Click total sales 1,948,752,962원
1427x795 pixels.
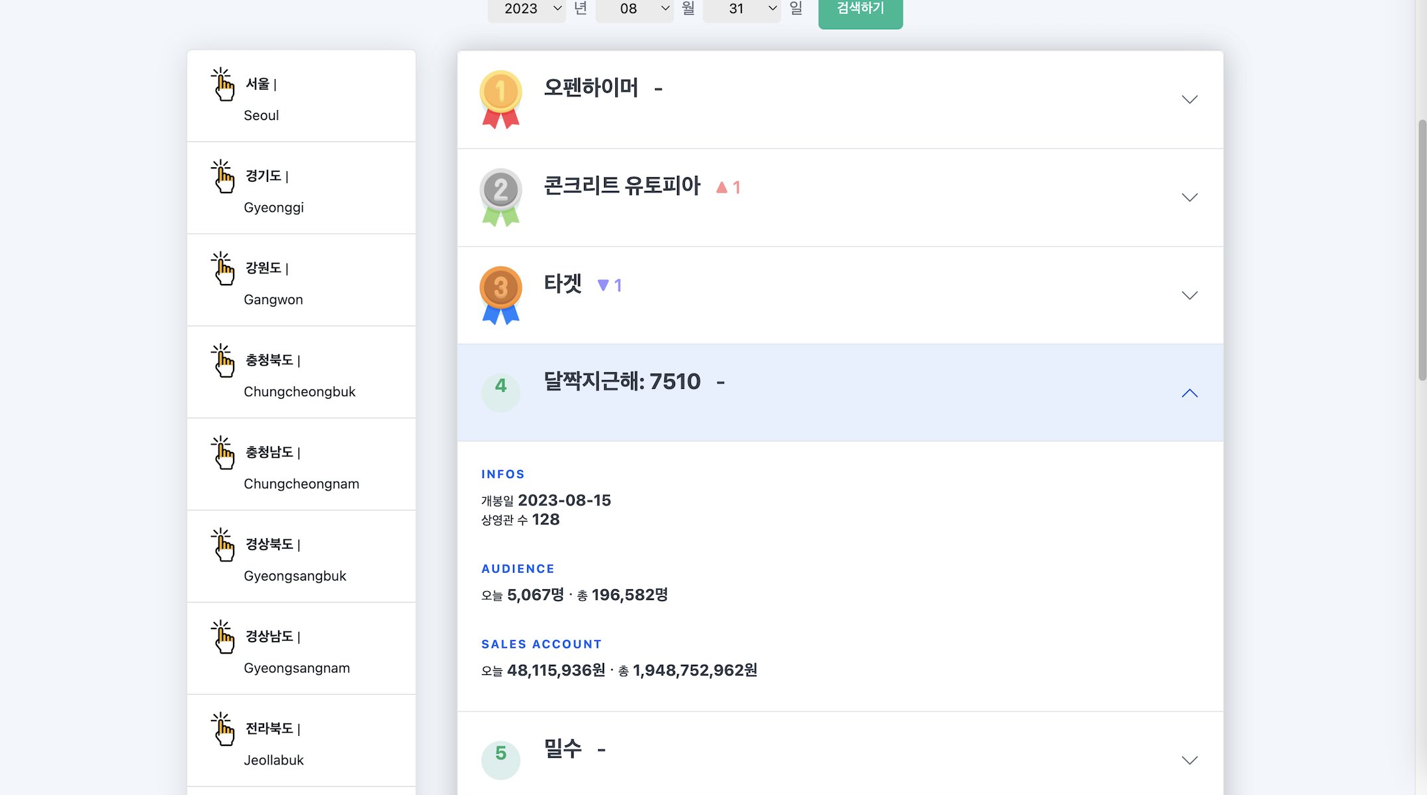click(x=695, y=670)
